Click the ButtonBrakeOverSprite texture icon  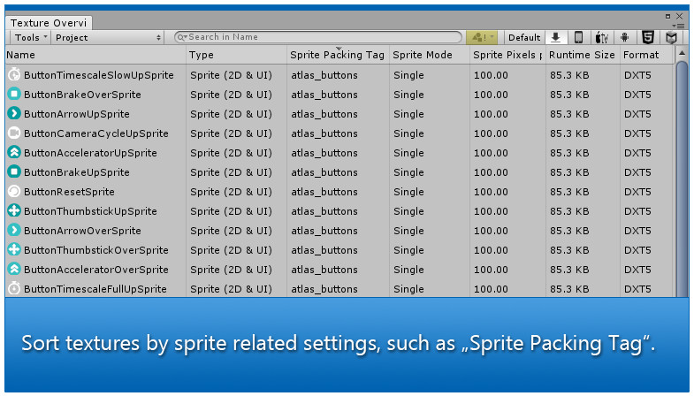click(13, 95)
